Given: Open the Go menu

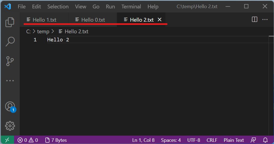Looking at the screenshot, I should click(96, 7).
